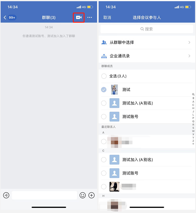Tap the voice input icon
The height and width of the screenshot is (213, 196).
click(x=6, y=195)
